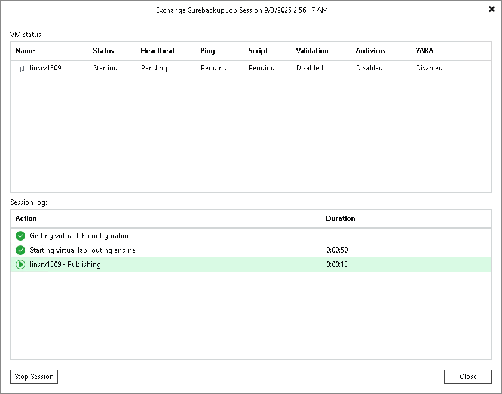Click the Pending value under Script
Viewport: 502px width, 394px height.
[262, 69]
